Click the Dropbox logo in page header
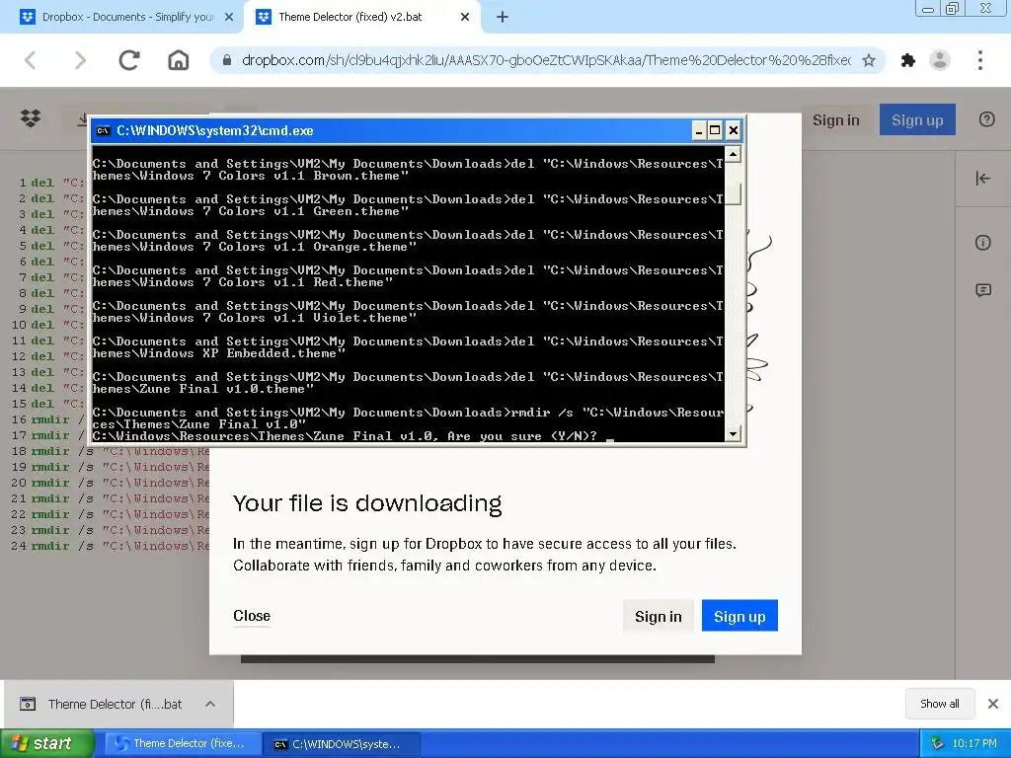 [x=31, y=118]
